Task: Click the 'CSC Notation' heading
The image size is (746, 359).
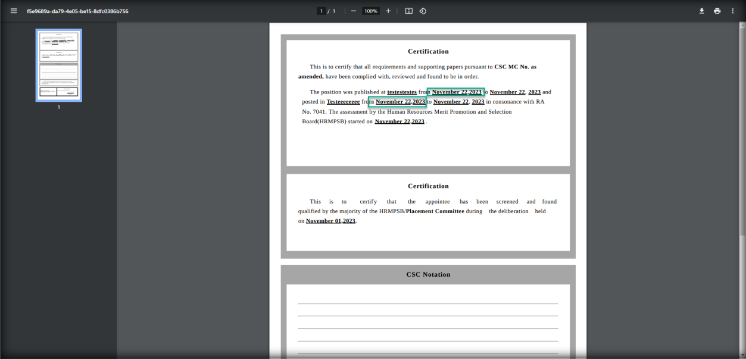Action: pyautogui.click(x=428, y=274)
